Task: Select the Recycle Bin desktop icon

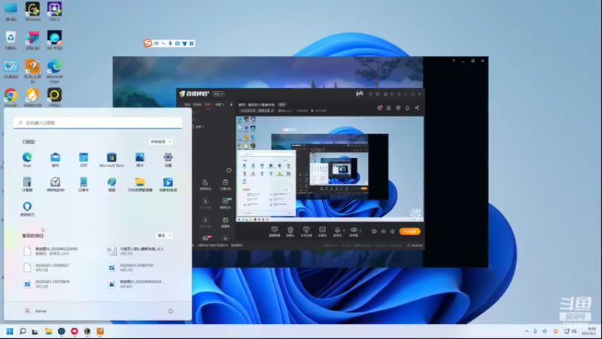Action: [x=11, y=41]
